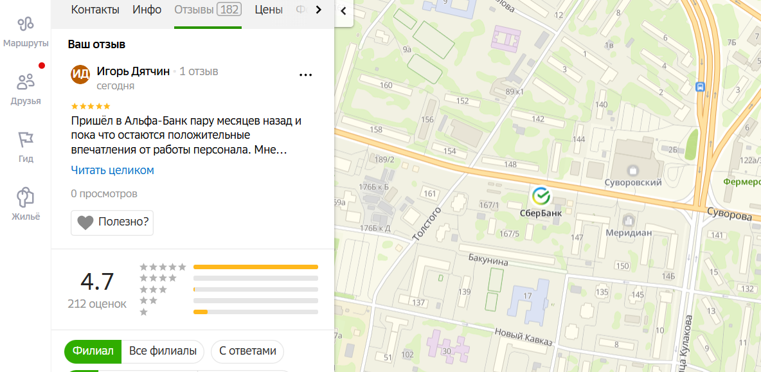The width and height of the screenshot is (761, 372).
Task: Click building number 160 on map
Action: click(386, 85)
